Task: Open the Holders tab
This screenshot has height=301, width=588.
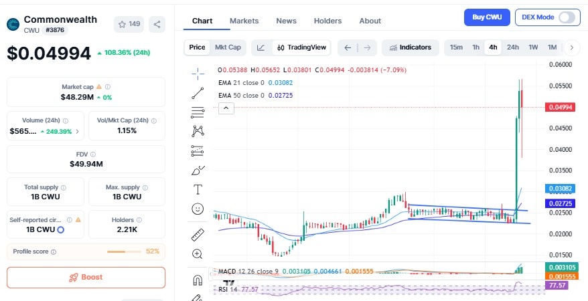Action: point(327,21)
